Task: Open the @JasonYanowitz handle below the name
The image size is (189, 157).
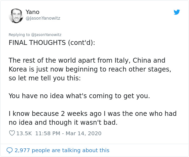Action: [43, 18]
